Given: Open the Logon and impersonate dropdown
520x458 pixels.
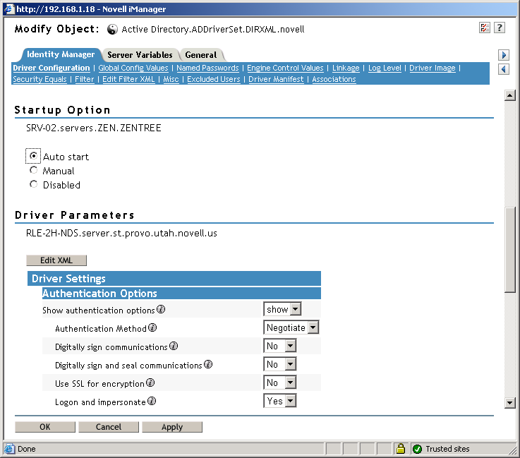Looking at the screenshot, I should 280,401.
